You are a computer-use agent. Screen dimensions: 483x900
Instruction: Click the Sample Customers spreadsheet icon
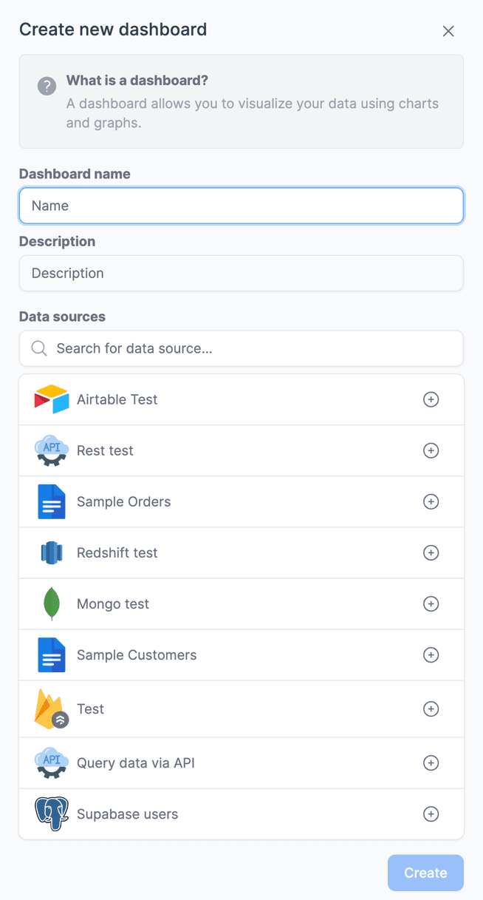pos(50,654)
